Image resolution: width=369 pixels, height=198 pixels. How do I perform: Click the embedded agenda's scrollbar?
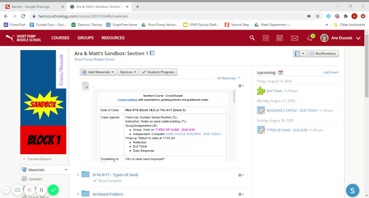(x=234, y=96)
